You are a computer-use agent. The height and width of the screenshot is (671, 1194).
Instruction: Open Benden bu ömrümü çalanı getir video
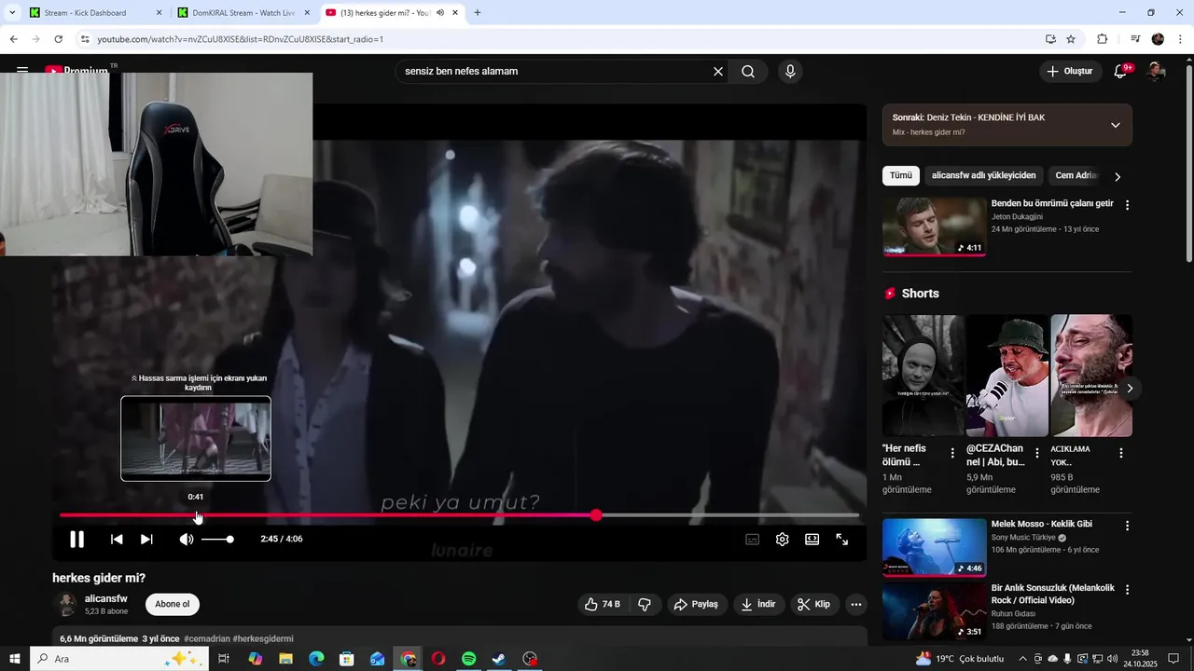click(x=1052, y=203)
